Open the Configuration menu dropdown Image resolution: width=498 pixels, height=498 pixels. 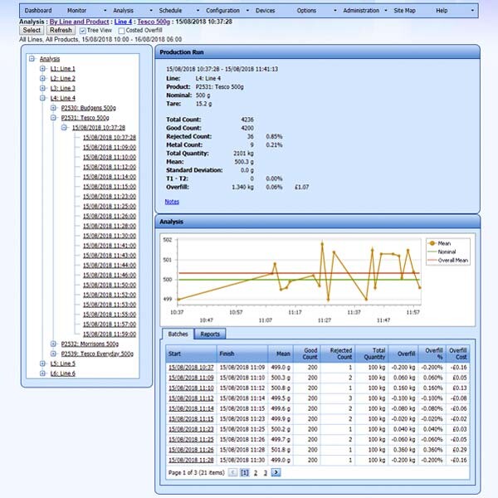click(x=223, y=10)
